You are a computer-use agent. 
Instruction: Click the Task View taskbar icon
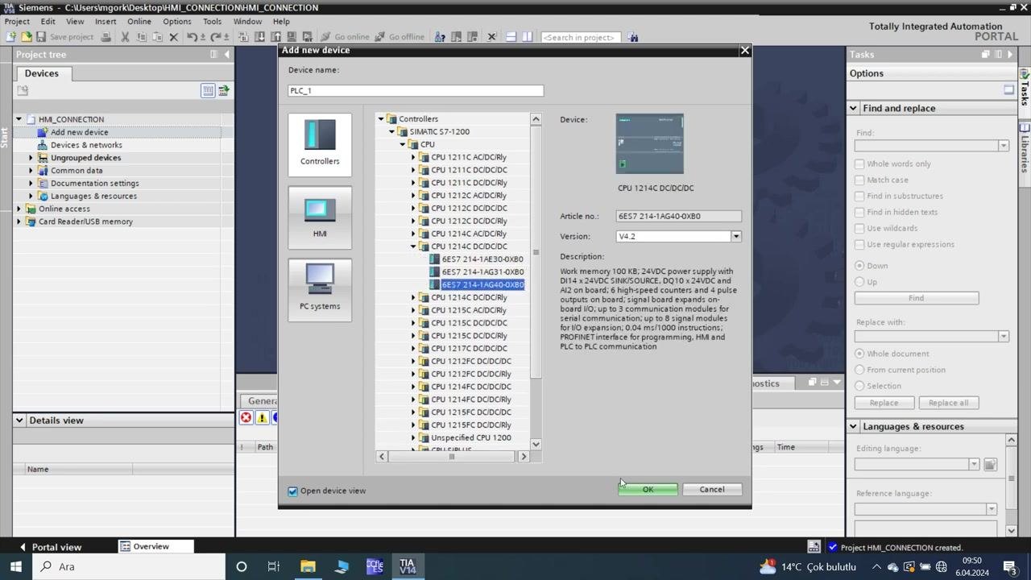click(274, 566)
